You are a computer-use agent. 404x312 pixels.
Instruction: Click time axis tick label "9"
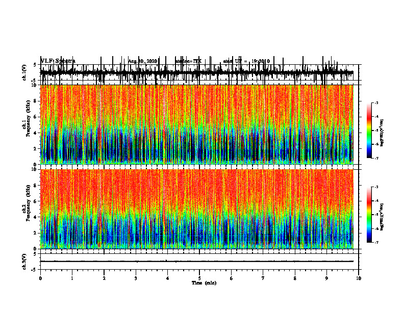[x=326, y=278]
